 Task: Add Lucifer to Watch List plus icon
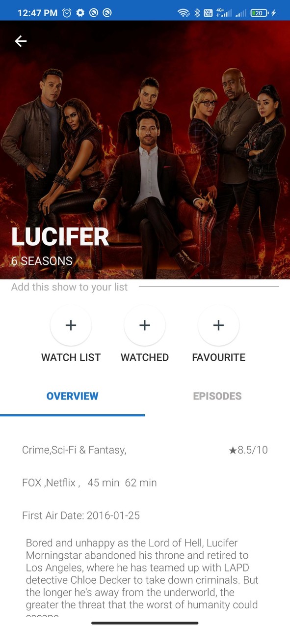[71, 325]
